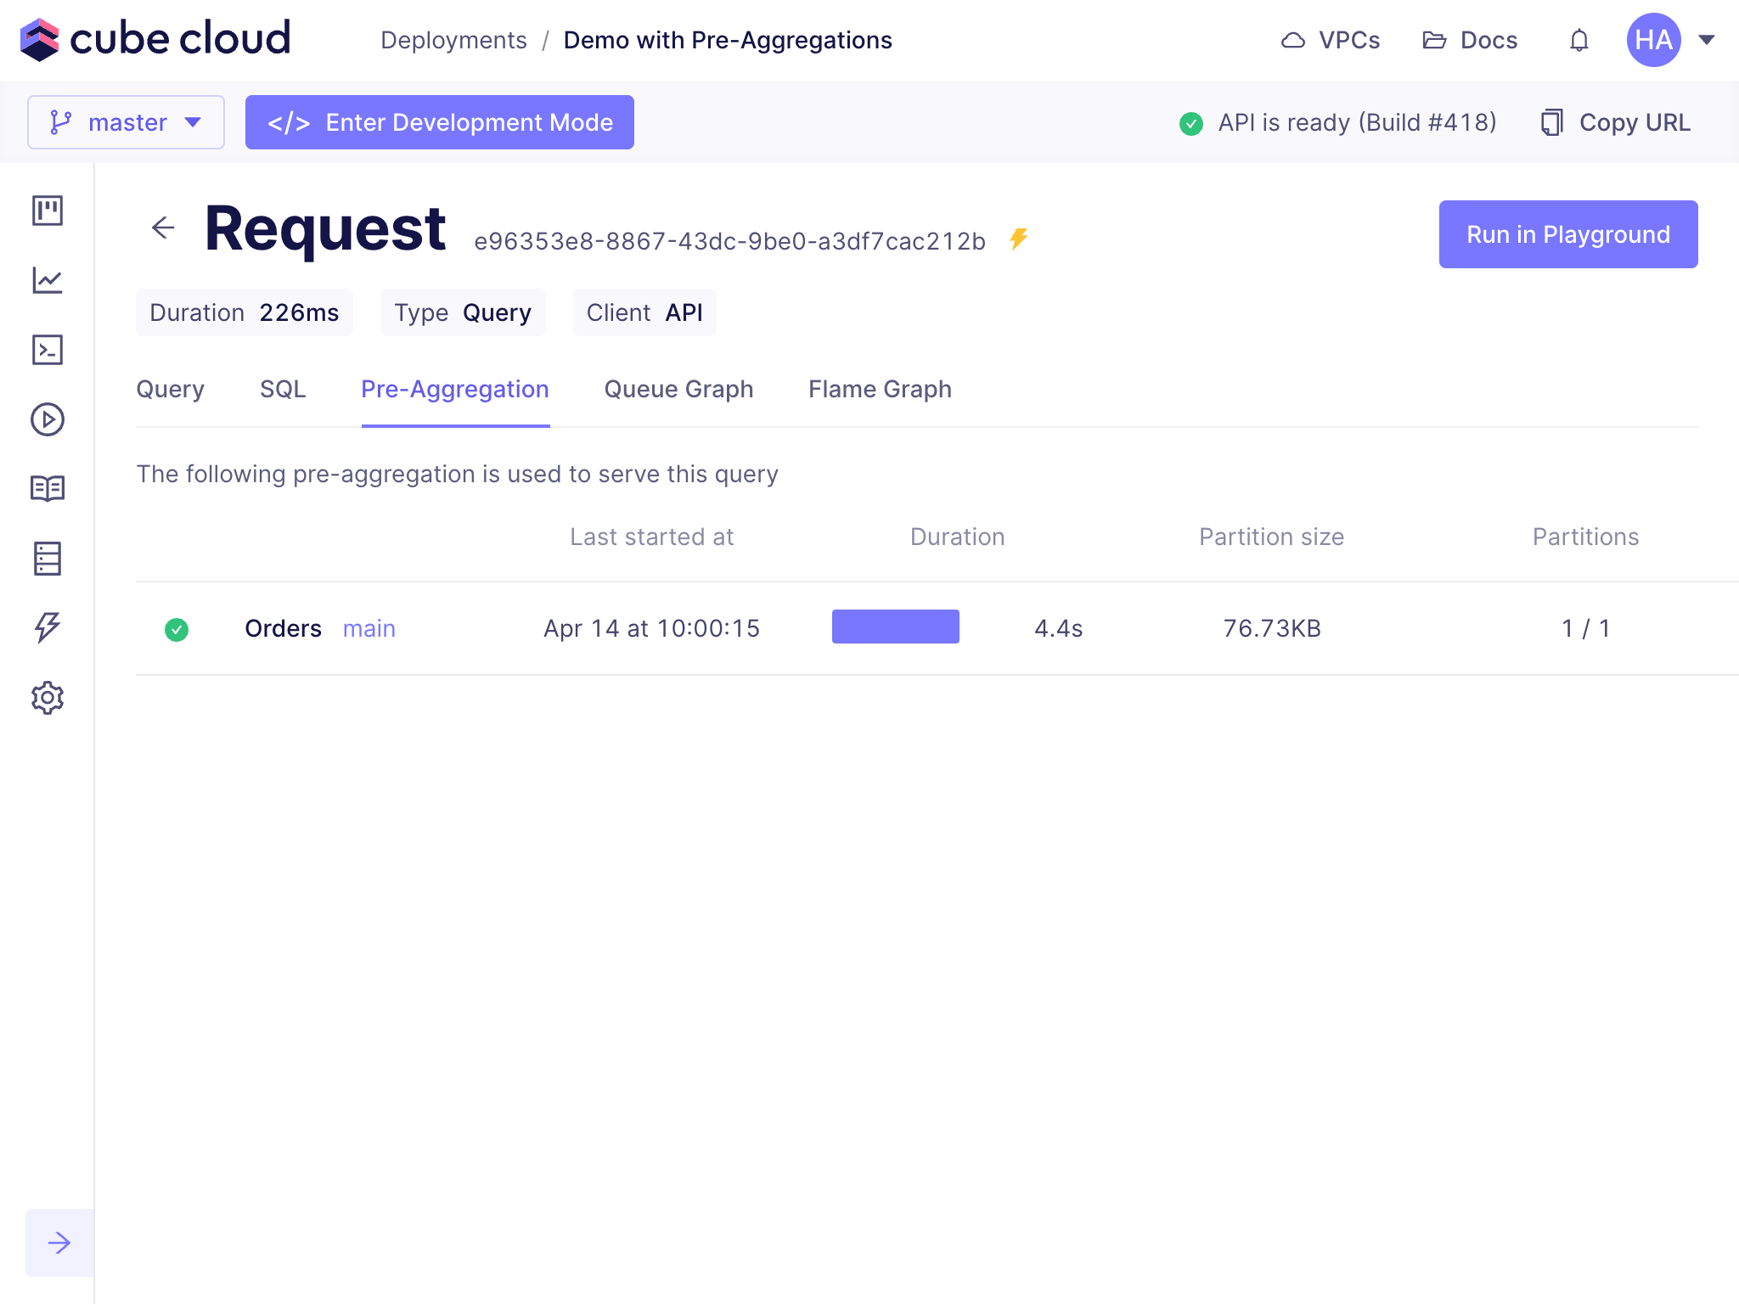Viewport: 1739px width, 1304px height.
Task: Switch to the Flame Graph tab
Action: pos(880,389)
